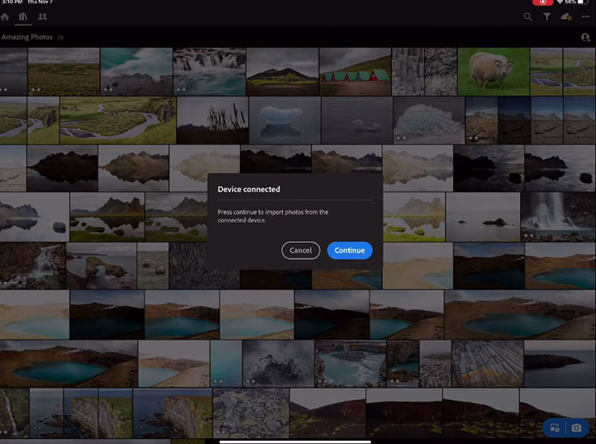Open the filter funnel icon
The image size is (596, 444).
pos(547,16)
